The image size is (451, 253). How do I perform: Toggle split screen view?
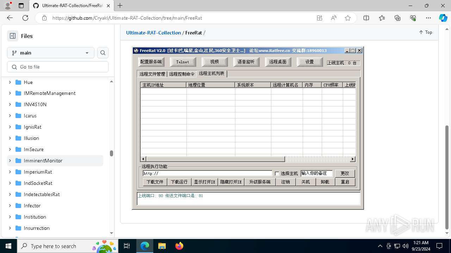pyautogui.click(x=366, y=18)
